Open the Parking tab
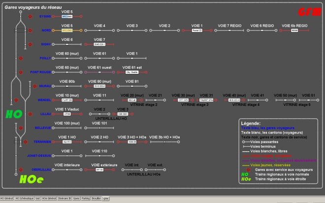The width and height of the screenshot is (325, 203). click(85, 199)
